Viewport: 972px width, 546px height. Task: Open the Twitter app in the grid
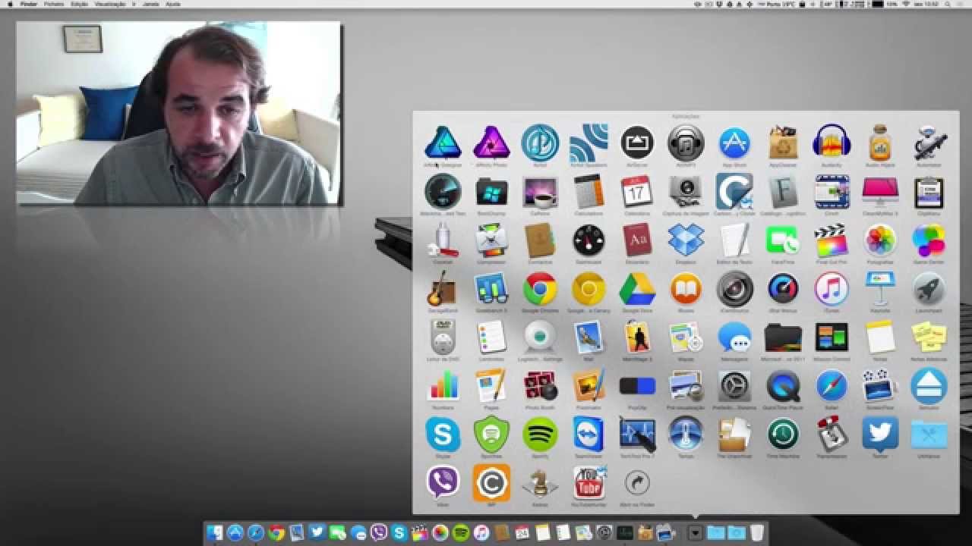pos(880,435)
